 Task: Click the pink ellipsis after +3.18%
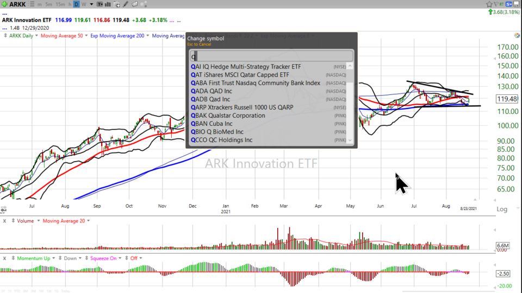coord(172,21)
